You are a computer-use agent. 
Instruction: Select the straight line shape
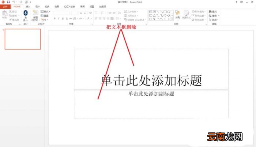158,12
